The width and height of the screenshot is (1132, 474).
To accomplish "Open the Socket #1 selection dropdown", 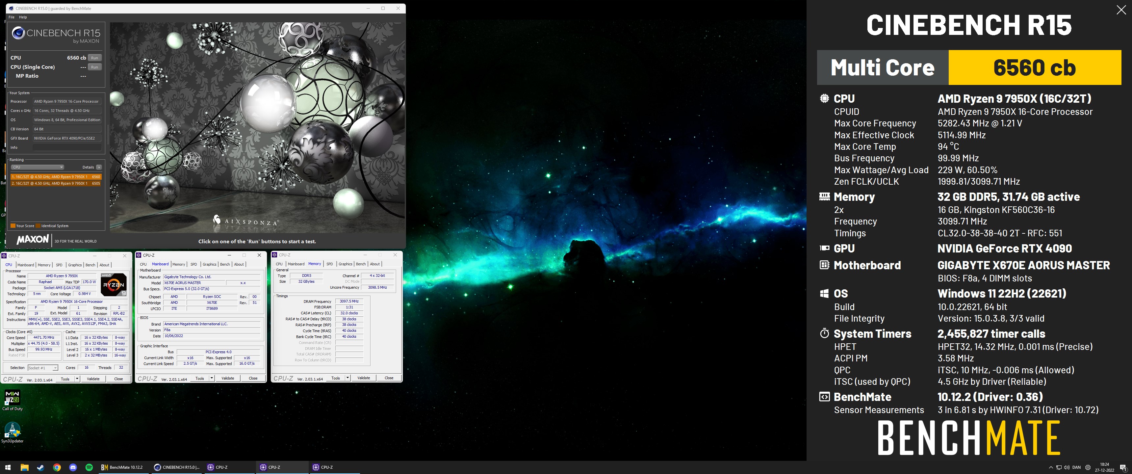I will tap(43, 368).
